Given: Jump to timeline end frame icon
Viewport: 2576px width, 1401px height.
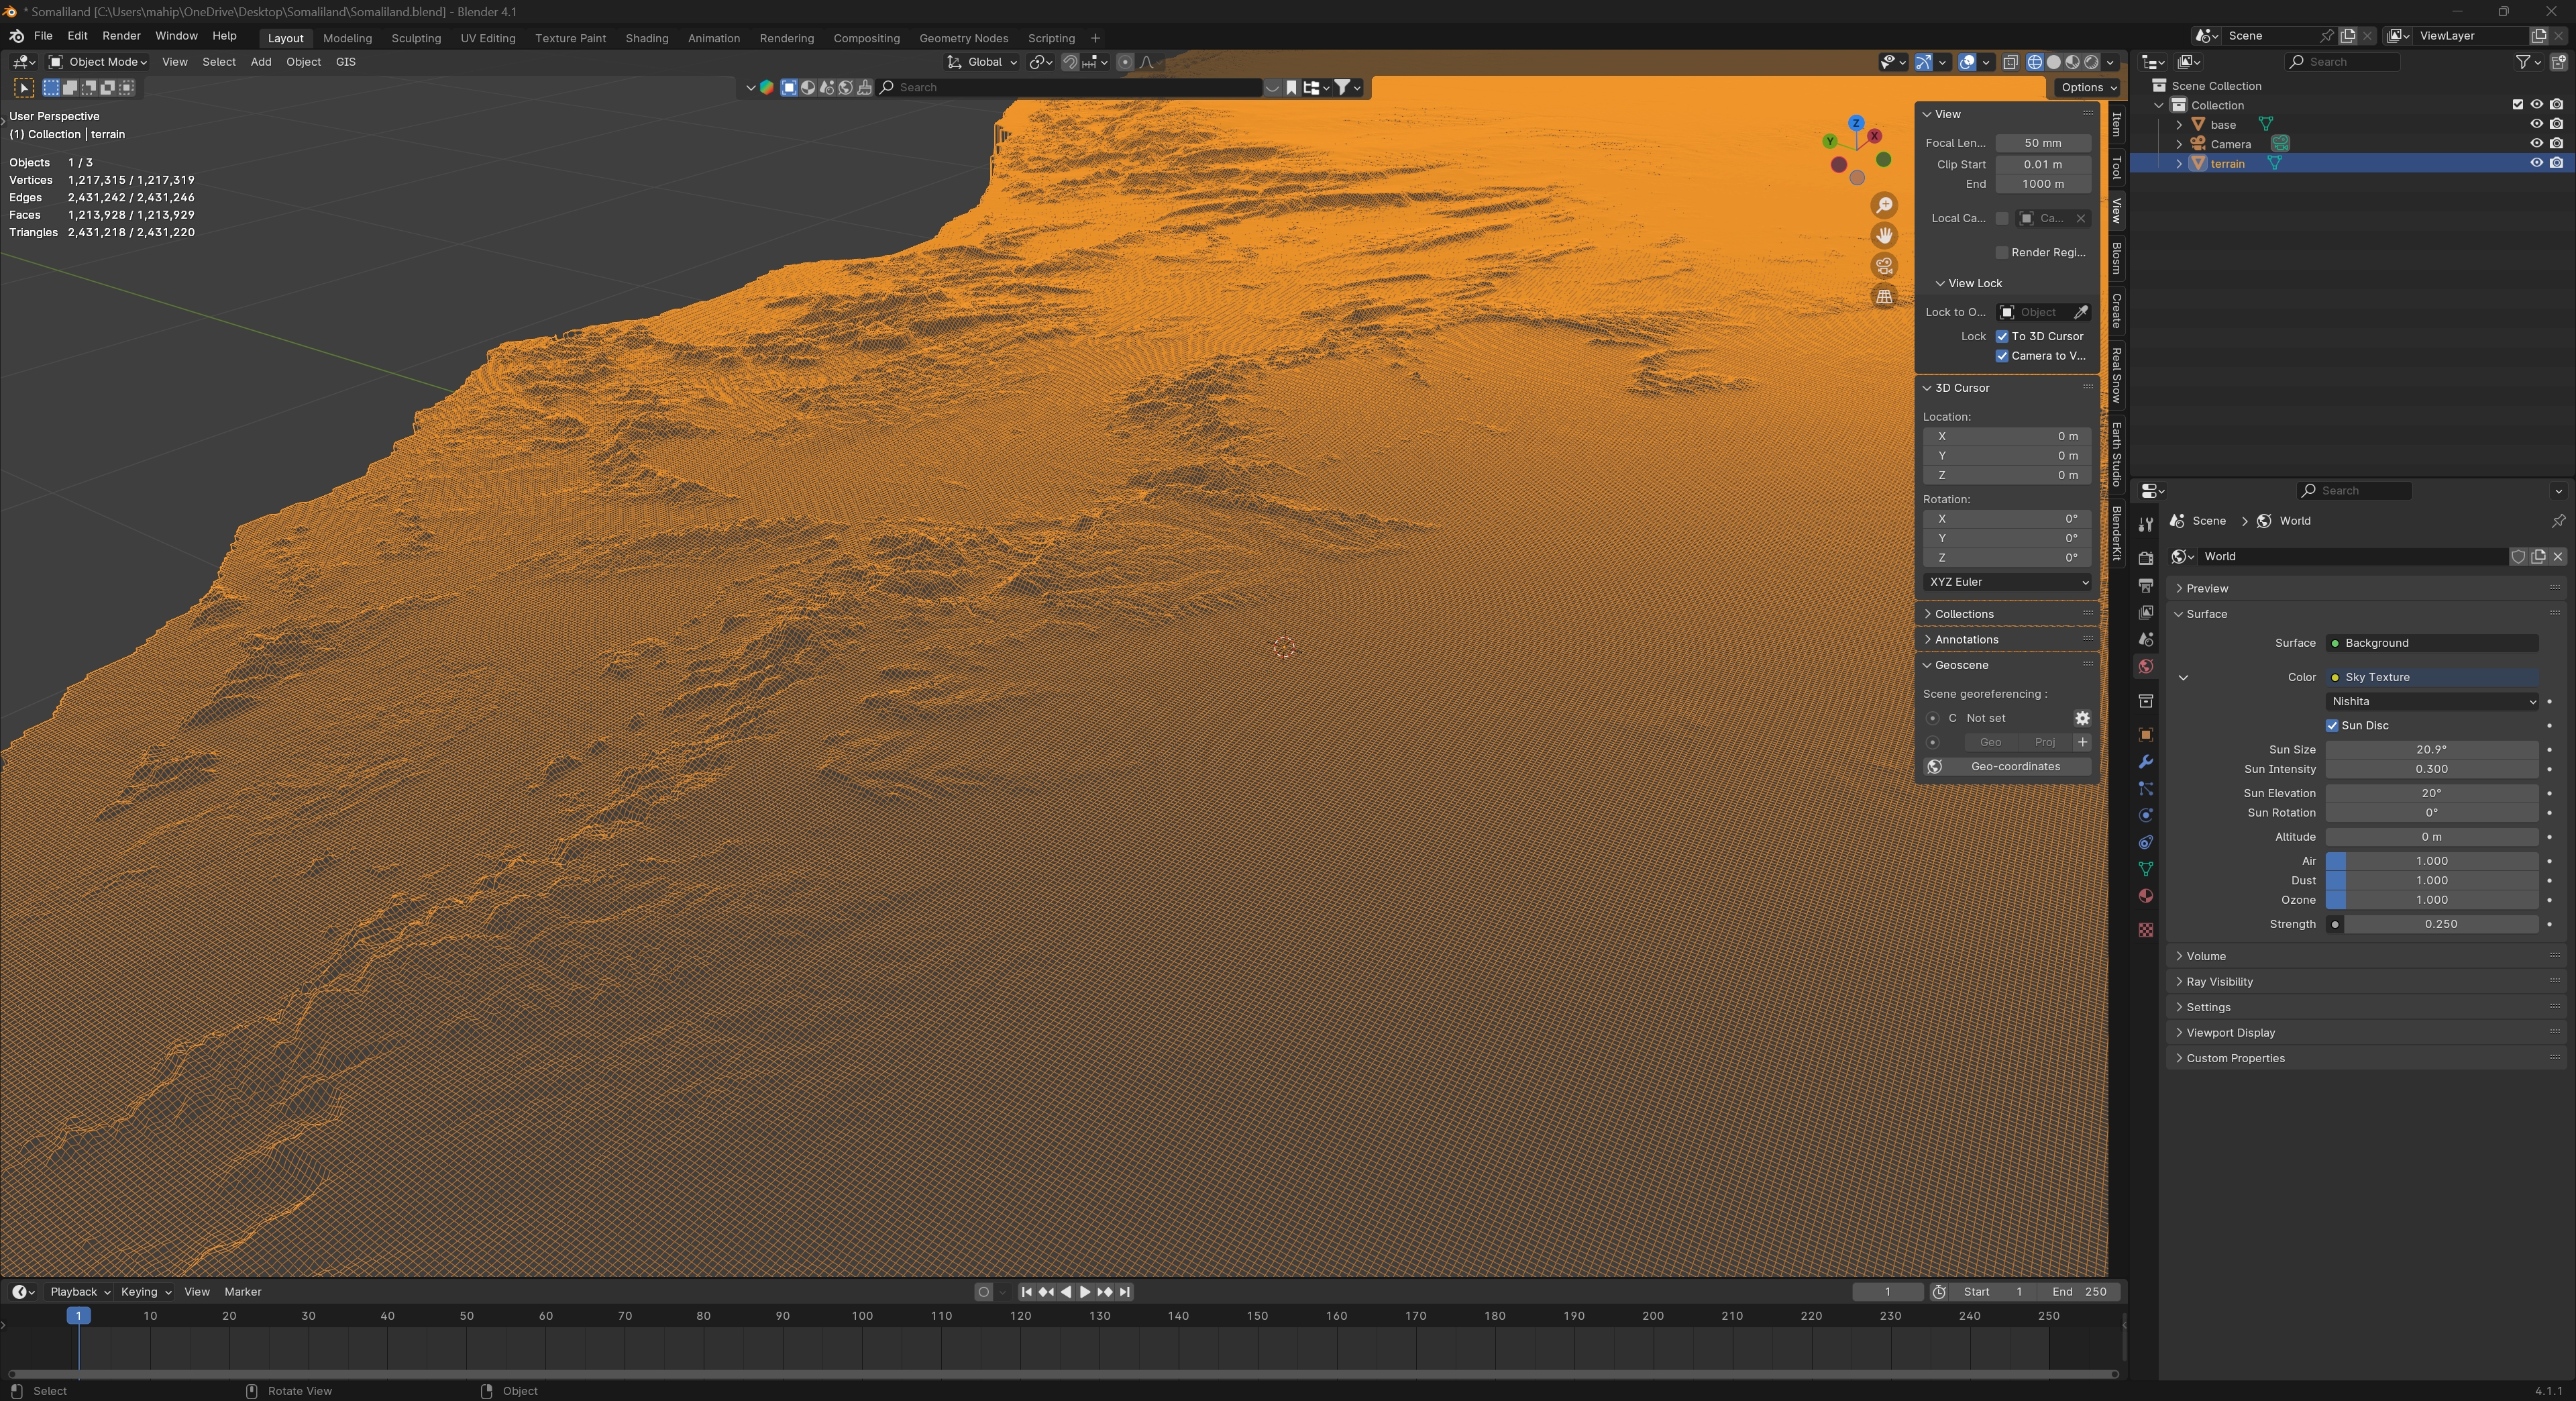Looking at the screenshot, I should click(x=1125, y=1292).
